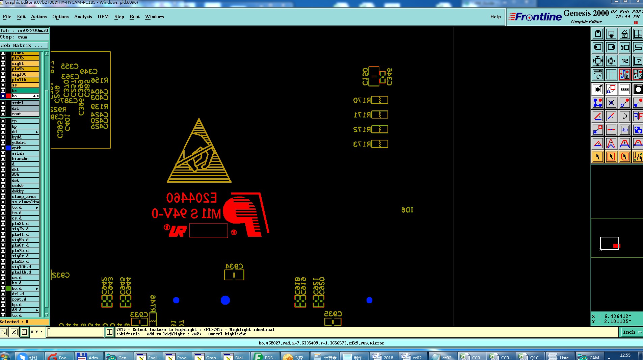Image resolution: width=643 pixels, height=360 pixels.
Task: Click the red-blue angled line edit icon
Action: [611, 116]
